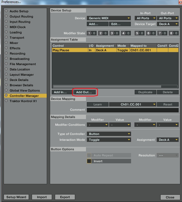Image resolution: width=182 pixels, height=202 pixels.
Task: Click the Import button
Action: pyautogui.click(x=42, y=197)
